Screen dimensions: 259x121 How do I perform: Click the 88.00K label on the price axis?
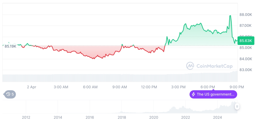(245, 14)
